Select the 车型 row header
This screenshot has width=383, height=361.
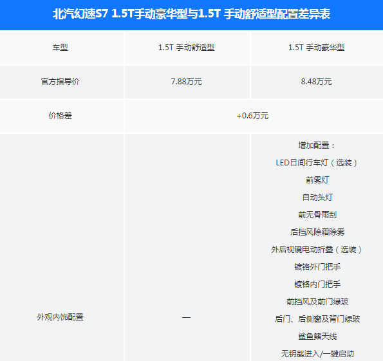(60, 48)
